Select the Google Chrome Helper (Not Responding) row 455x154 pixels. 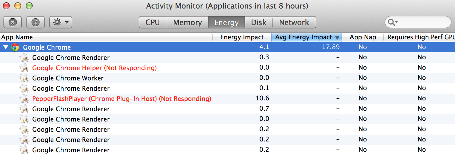pyautogui.click(x=227, y=68)
